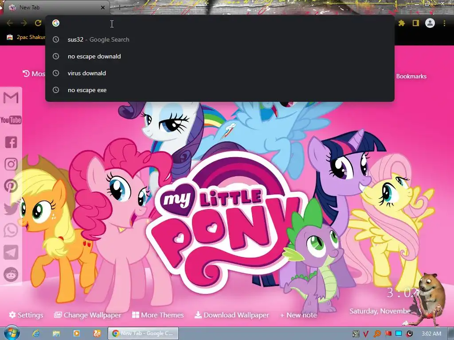Open Gmail from the sidebar
Screen dimensions: 454x340
[x=11, y=97]
